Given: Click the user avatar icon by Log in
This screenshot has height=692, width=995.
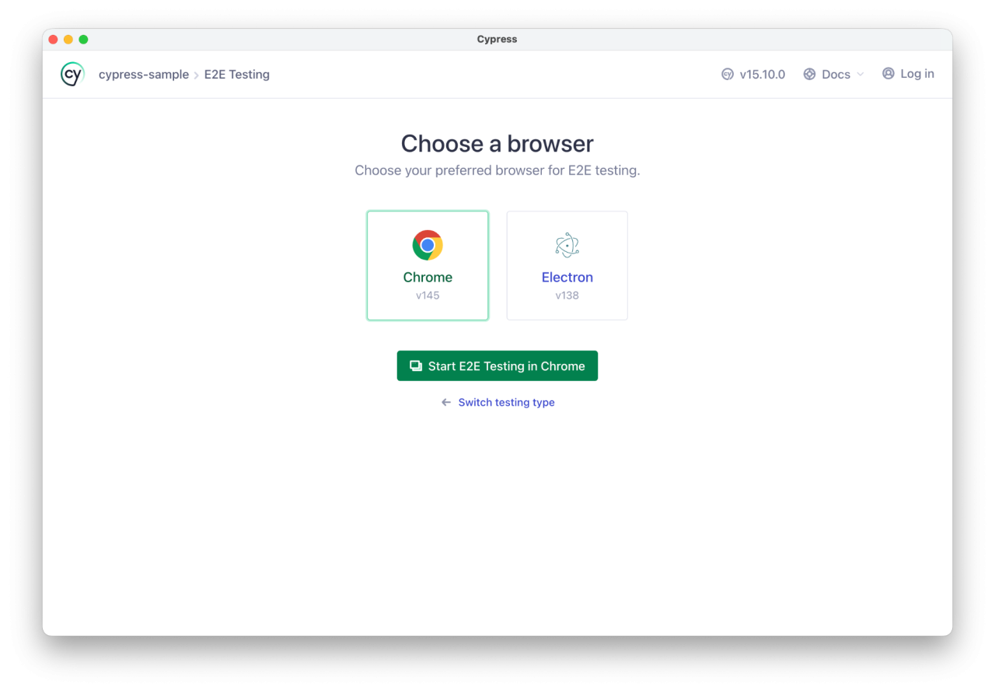Looking at the screenshot, I should pos(889,74).
